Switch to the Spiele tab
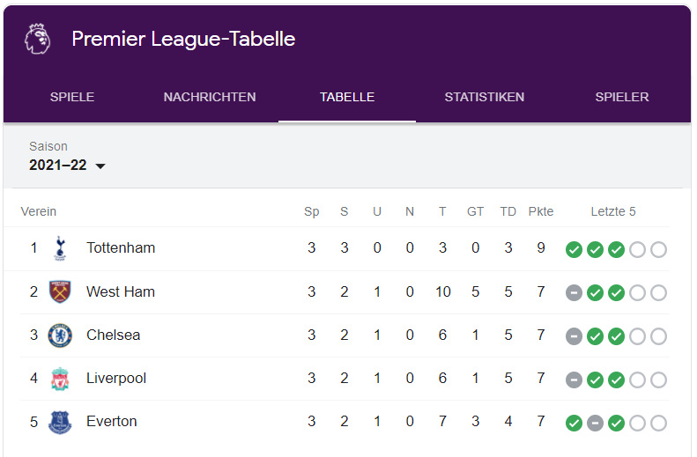The width and height of the screenshot is (697, 457). coord(72,97)
